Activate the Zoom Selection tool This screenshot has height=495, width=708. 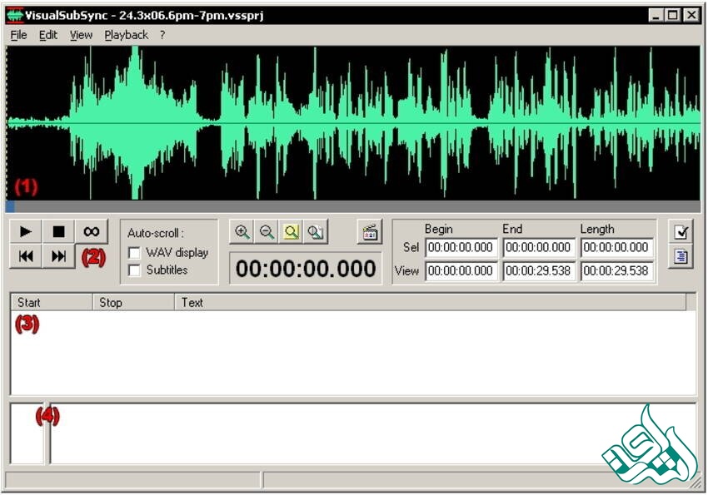coord(291,232)
